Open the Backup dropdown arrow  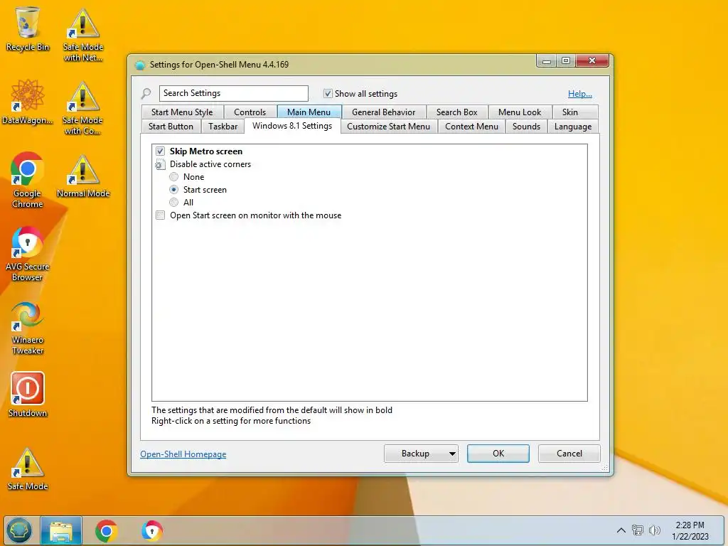452,454
